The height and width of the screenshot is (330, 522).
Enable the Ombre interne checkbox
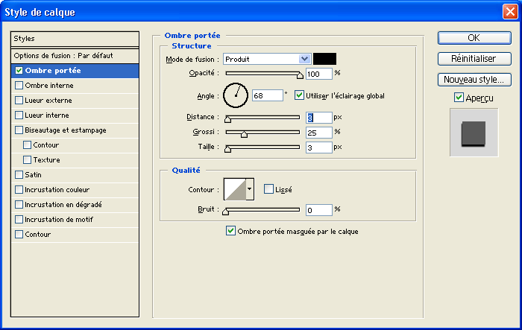(19, 86)
